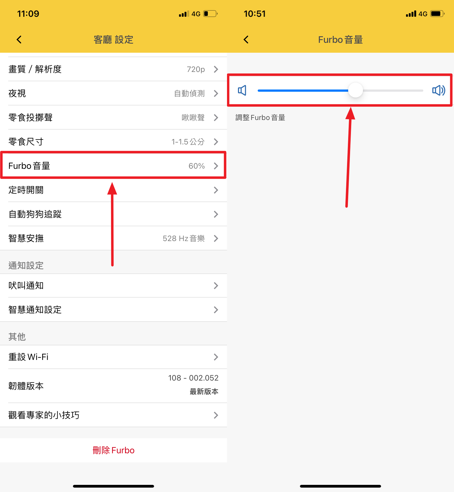Click the gray unfilled part of volume slider
The height and width of the screenshot is (492, 454).
(x=393, y=90)
